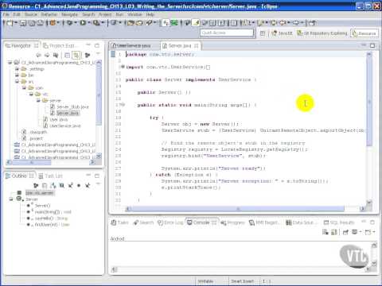The image size is (382, 286).
Task: Maximize the Navigator panel
Action: coord(97,45)
